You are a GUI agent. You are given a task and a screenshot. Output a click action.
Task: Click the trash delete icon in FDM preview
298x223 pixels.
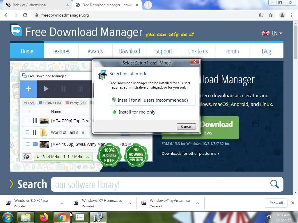tap(81, 89)
